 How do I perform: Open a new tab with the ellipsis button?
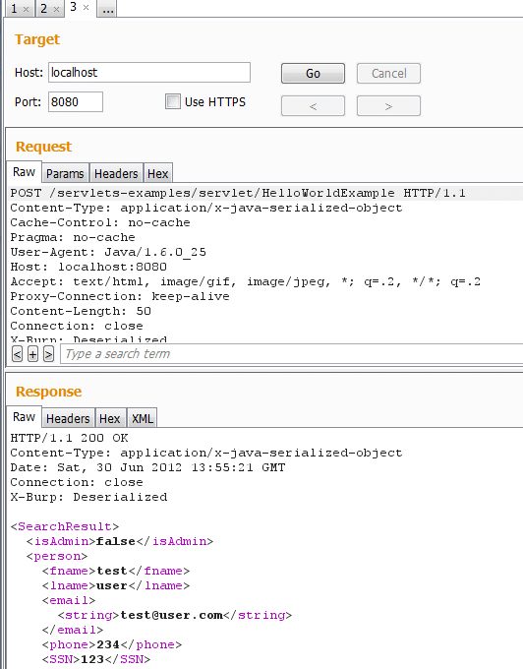pos(107,9)
